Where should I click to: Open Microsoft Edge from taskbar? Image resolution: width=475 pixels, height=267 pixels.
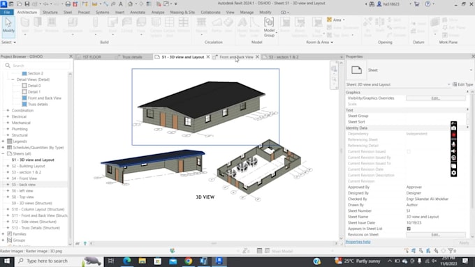(126, 261)
